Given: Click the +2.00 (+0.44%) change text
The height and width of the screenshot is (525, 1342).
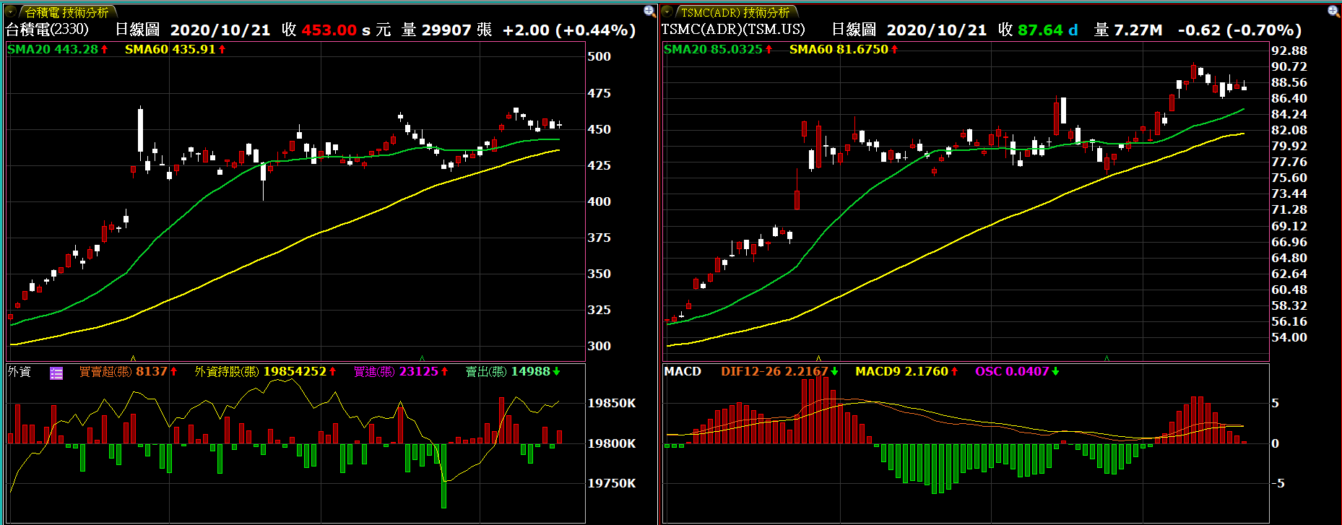Looking at the screenshot, I should tap(569, 30).
